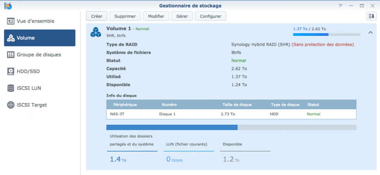Click the Modifier button
Screen dimensions: 380x175
point(156,16)
